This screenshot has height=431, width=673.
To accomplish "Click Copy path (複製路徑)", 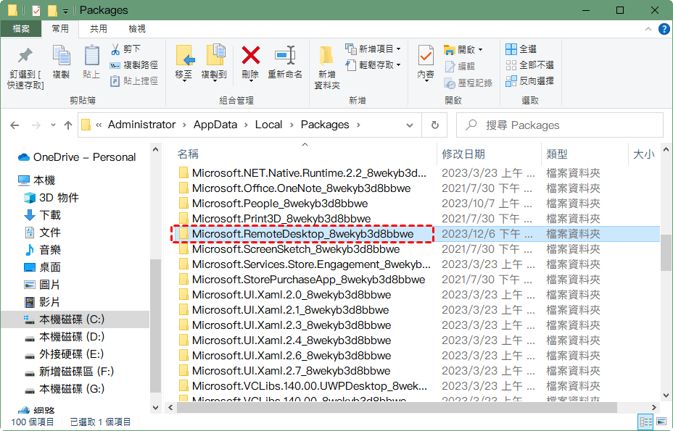I will coord(134,65).
